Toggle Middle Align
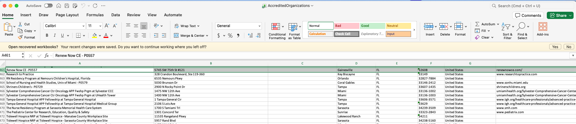 point(136,26)
